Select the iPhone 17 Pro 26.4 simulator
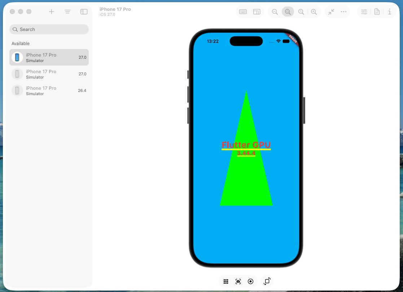403x292 pixels. [49, 90]
